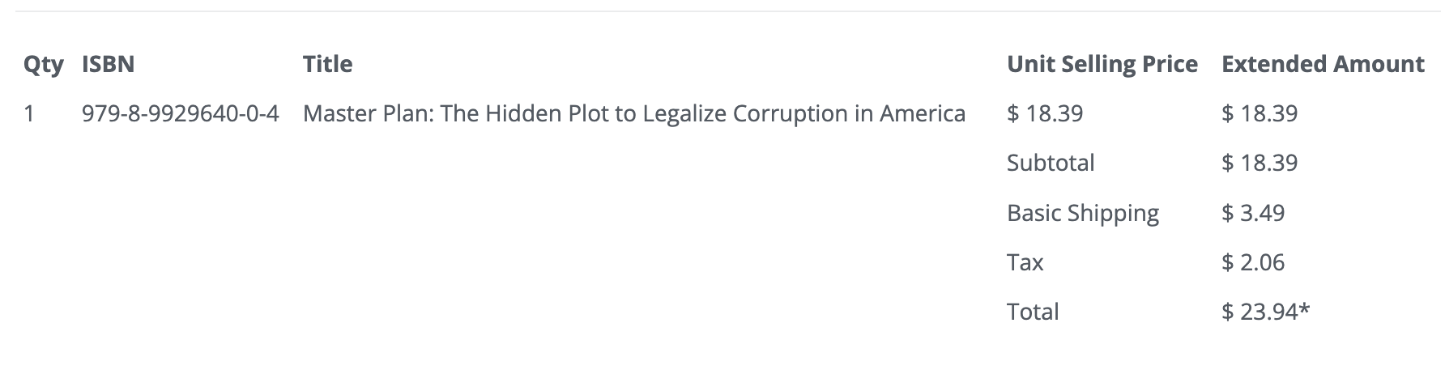Click the book row's extended amount value
This screenshot has width=1445, height=374.
(1259, 114)
